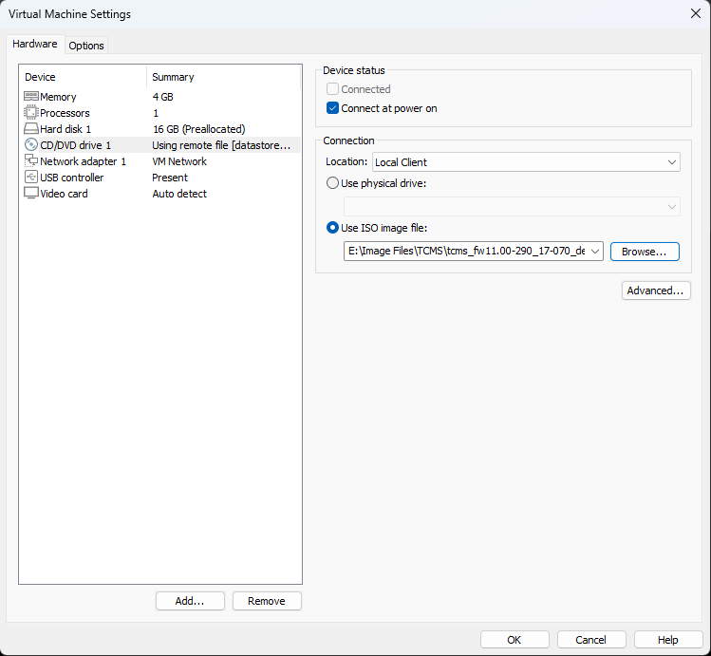Screen dimensions: 711x656
Task: Select the Memory device icon
Action: click(x=31, y=97)
